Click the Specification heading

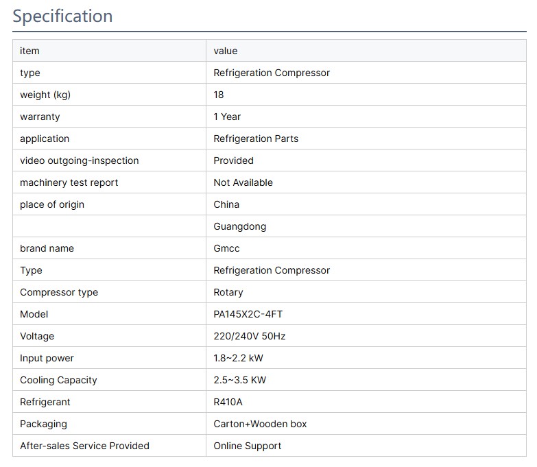pos(62,16)
